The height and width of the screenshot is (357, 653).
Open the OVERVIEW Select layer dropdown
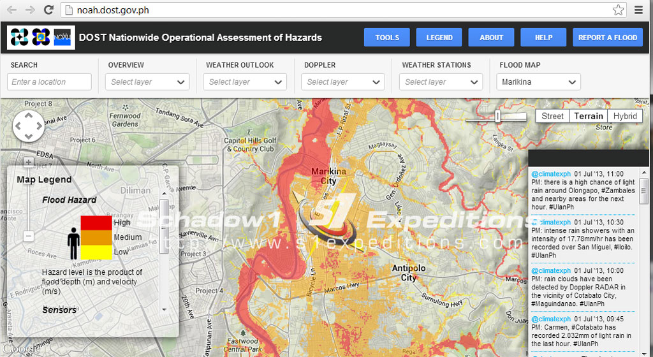click(x=147, y=82)
